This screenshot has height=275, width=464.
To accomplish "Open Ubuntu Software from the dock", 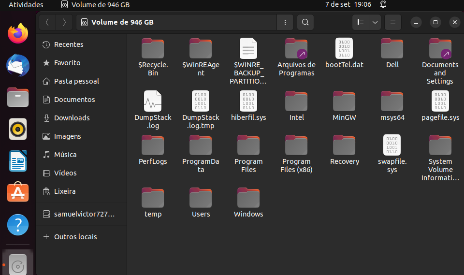I will pyautogui.click(x=18, y=193).
